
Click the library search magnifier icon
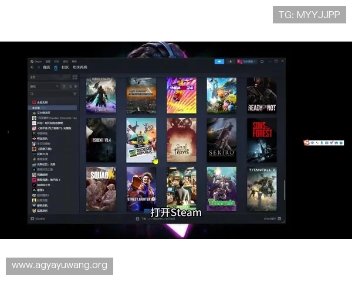click(32, 94)
